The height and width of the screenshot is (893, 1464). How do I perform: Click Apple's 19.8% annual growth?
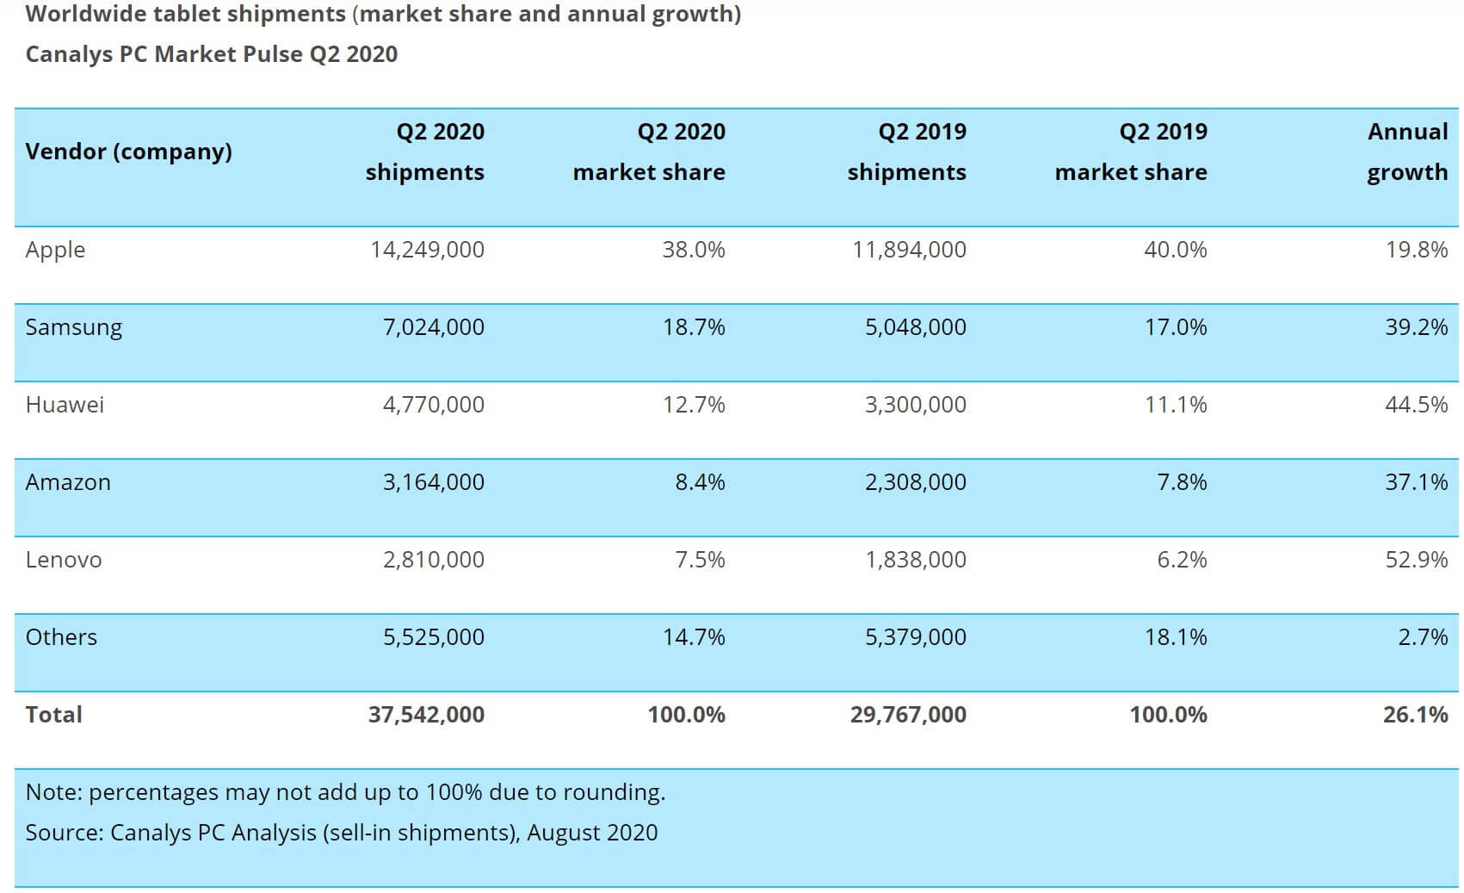[x=1417, y=250]
